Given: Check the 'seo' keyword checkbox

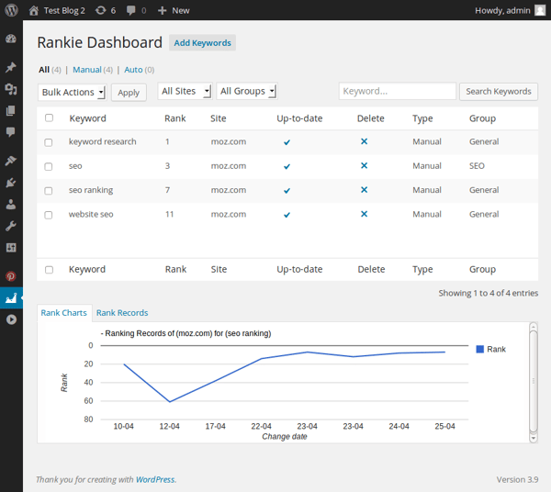Looking at the screenshot, I should click(49, 166).
